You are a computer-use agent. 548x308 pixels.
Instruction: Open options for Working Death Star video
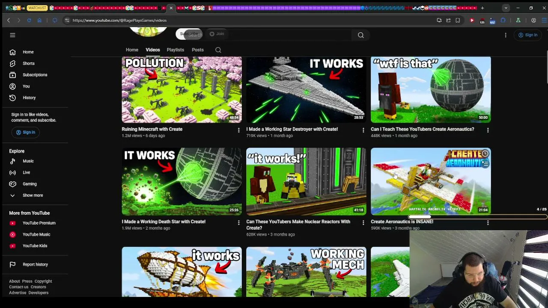[239, 222]
